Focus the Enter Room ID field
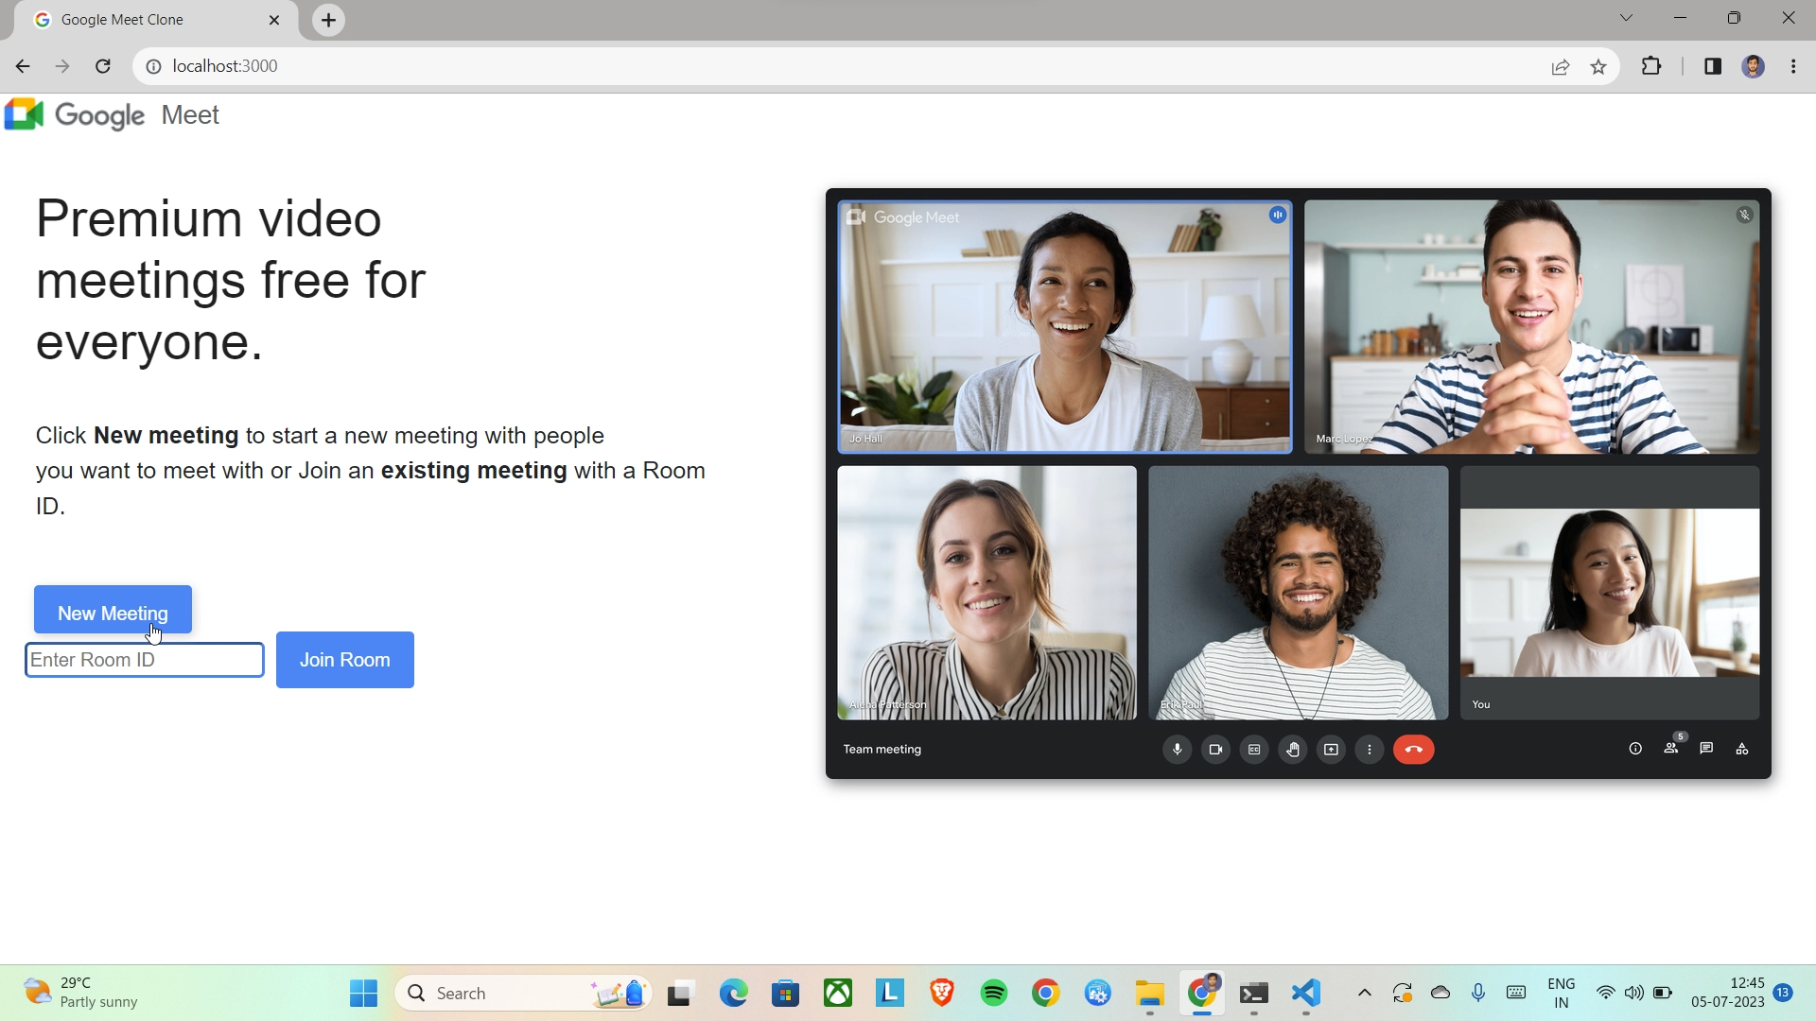 (x=144, y=660)
